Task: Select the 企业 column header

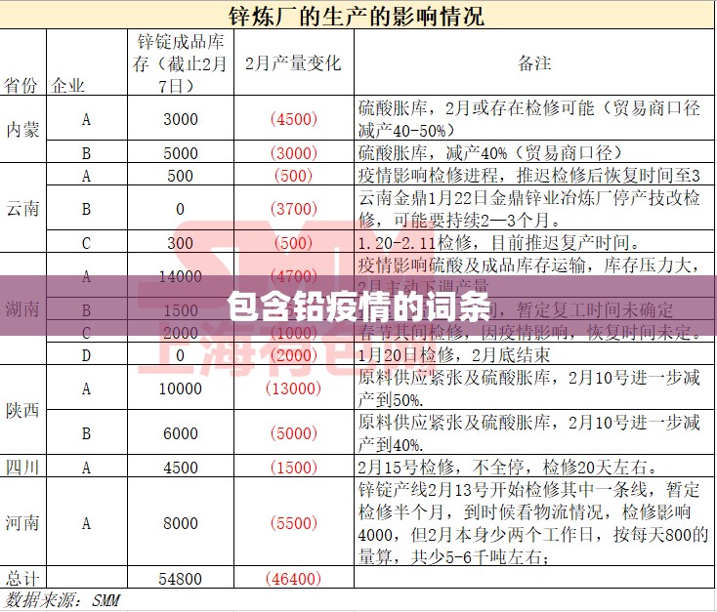Action: (x=67, y=86)
